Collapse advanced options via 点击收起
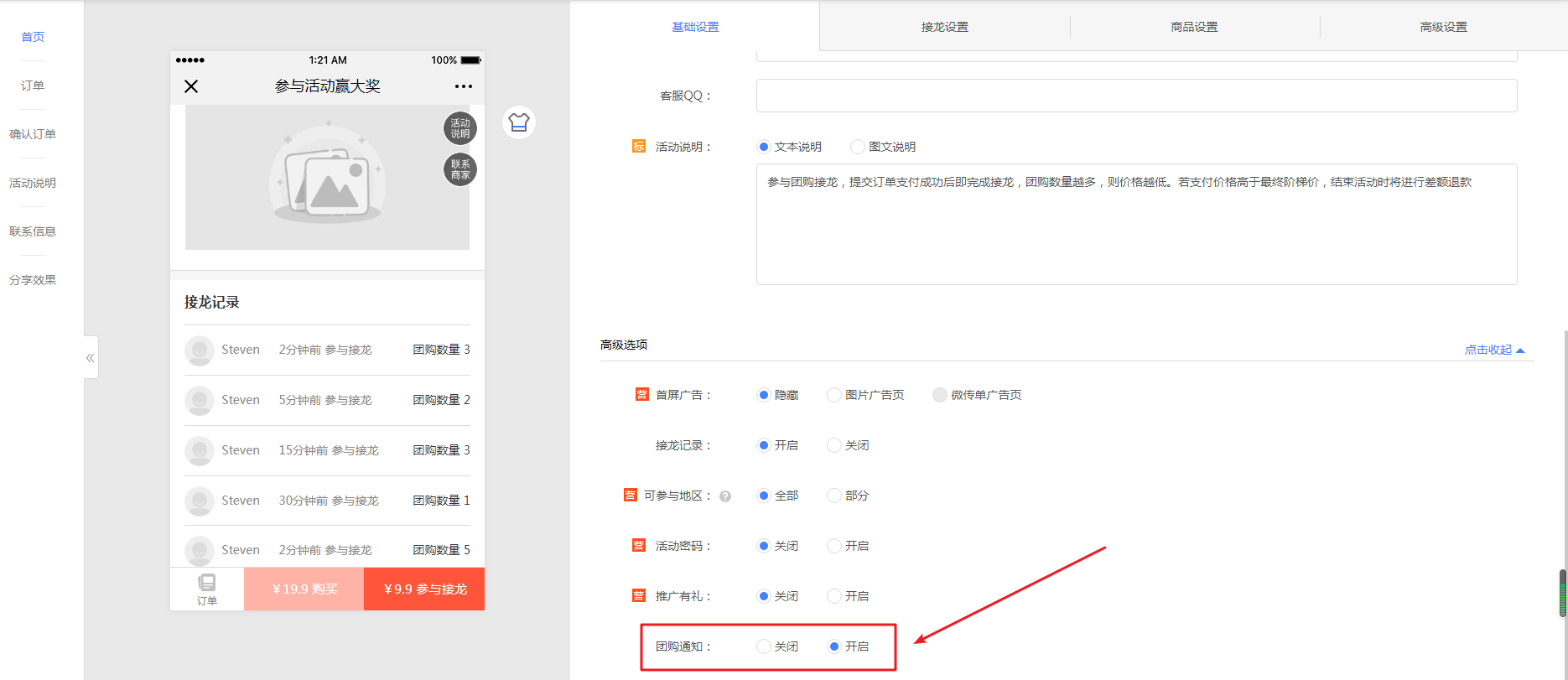Viewport: 1568px width, 680px height. 1494,350
